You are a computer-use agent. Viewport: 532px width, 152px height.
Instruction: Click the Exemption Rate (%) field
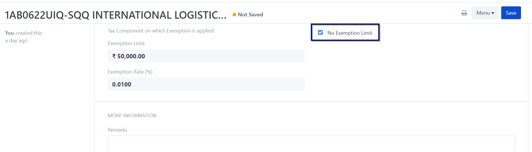[206, 84]
